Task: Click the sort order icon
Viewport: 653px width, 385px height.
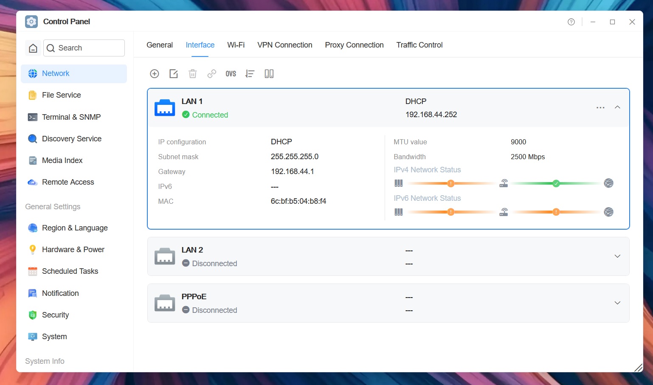Action: [250, 74]
